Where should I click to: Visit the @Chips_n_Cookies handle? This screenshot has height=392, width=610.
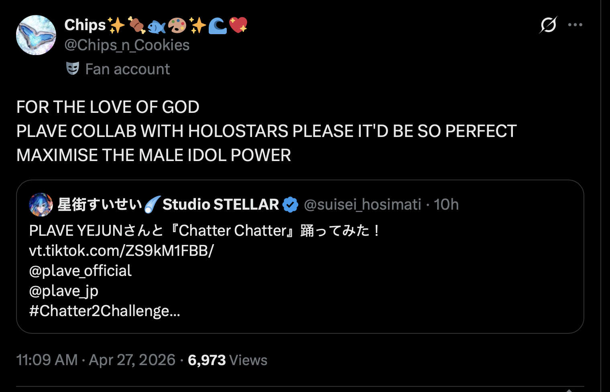coord(127,45)
